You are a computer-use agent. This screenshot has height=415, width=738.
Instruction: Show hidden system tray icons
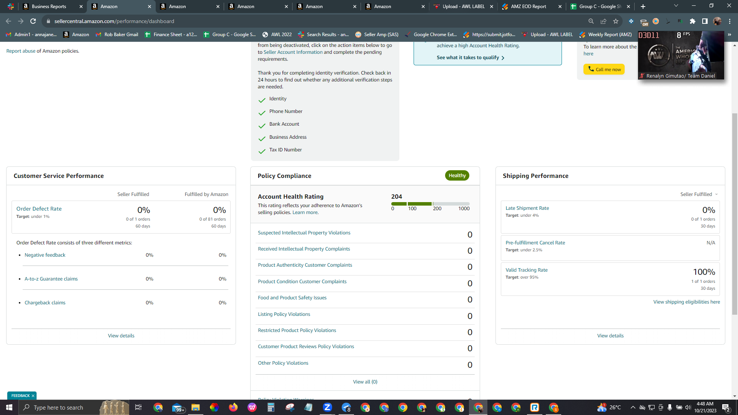(x=633, y=407)
